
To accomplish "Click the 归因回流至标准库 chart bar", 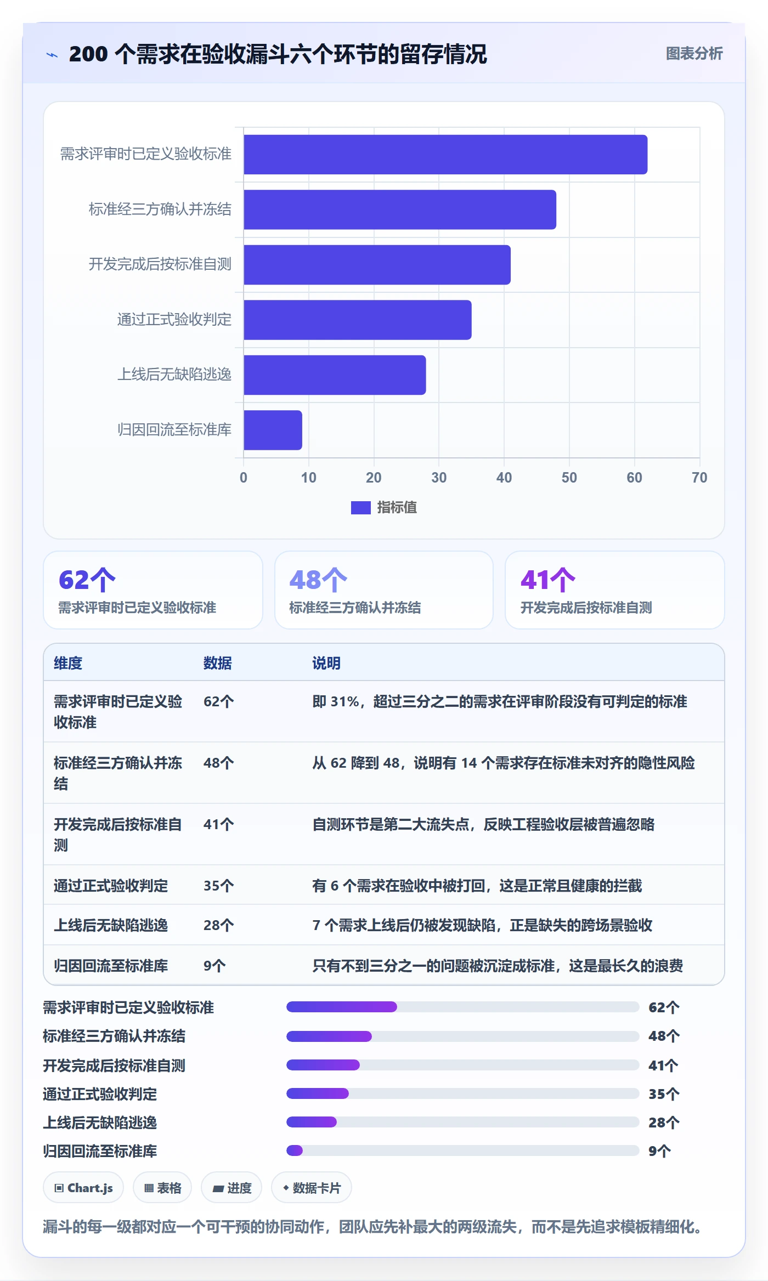I will point(273,430).
